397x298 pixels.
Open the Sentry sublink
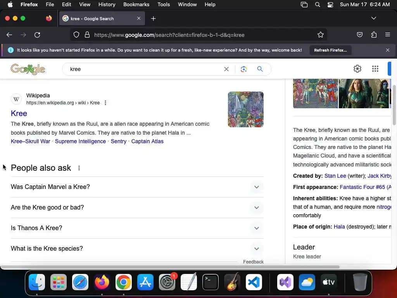tap(119, 141)
